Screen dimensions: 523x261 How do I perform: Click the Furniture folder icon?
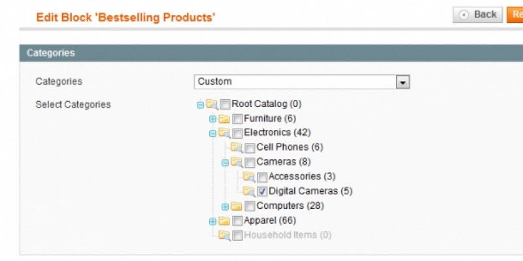tap(224, 119)
